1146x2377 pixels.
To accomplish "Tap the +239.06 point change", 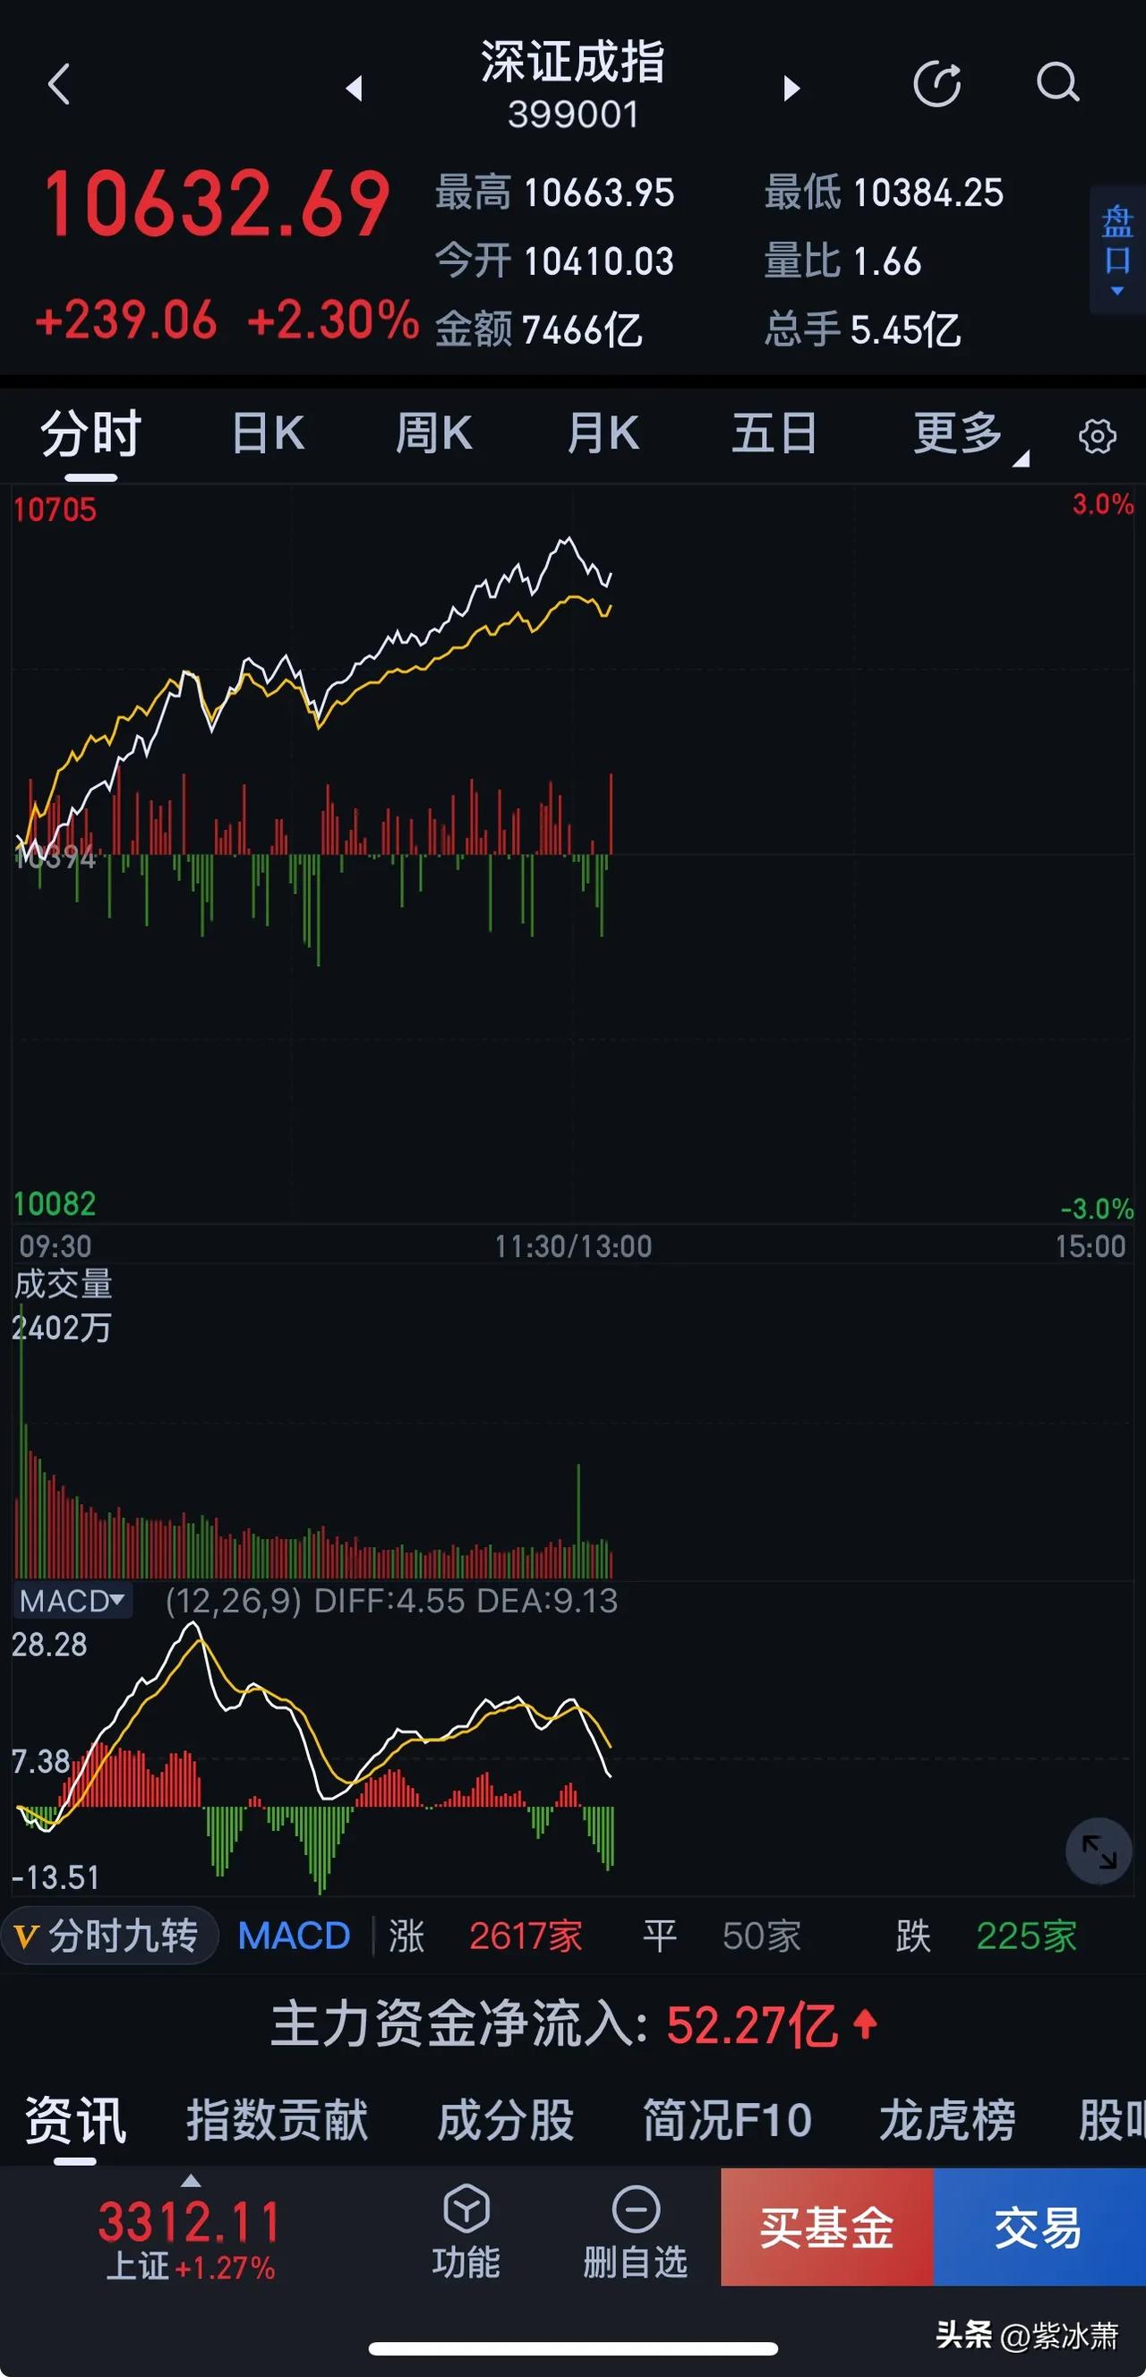I will (x=125, y=321).
